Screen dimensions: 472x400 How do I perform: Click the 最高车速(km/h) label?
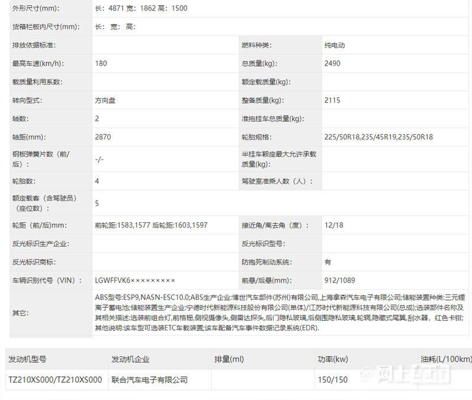38,63
